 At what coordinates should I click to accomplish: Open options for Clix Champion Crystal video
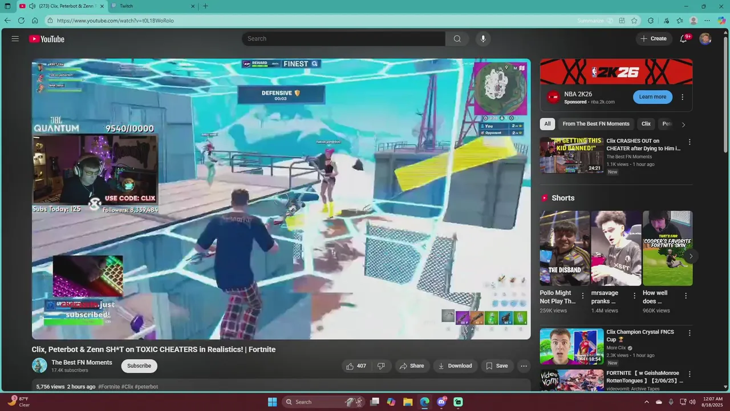(689, 333)
